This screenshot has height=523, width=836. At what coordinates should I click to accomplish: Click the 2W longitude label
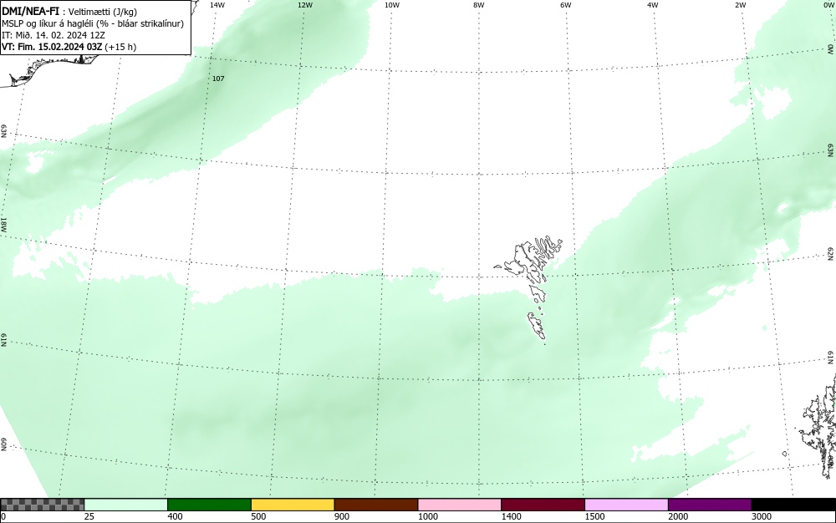coord(740,5)
